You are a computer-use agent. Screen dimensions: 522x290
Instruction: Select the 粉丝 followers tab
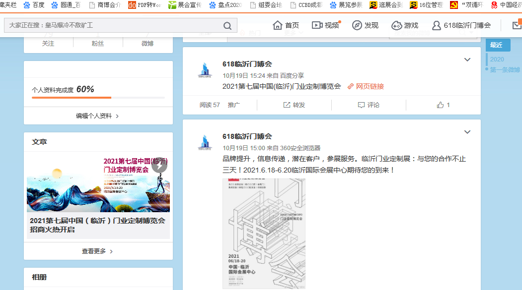[98, 44]
